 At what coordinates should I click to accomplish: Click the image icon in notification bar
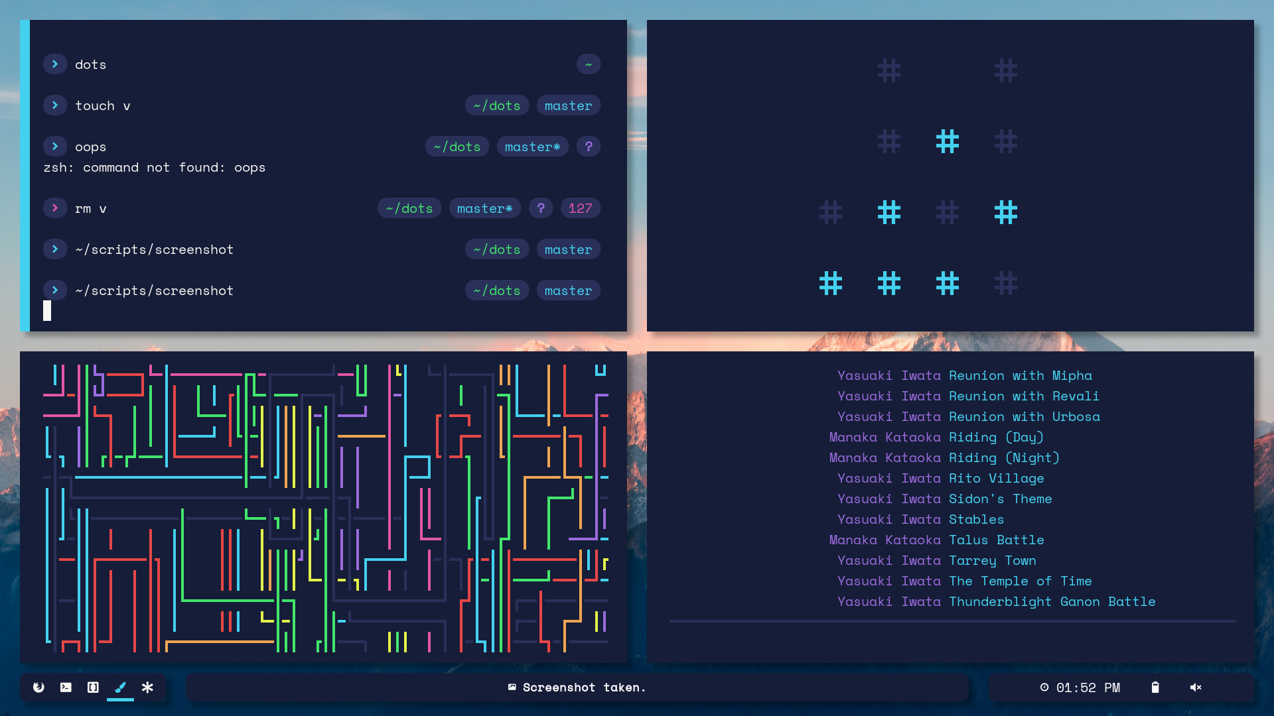coord(512,687)
